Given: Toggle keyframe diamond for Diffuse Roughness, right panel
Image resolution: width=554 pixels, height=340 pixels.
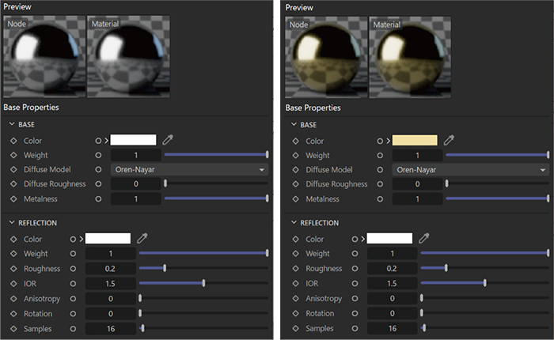Looking at the screenshot, I should click(294, 184).
